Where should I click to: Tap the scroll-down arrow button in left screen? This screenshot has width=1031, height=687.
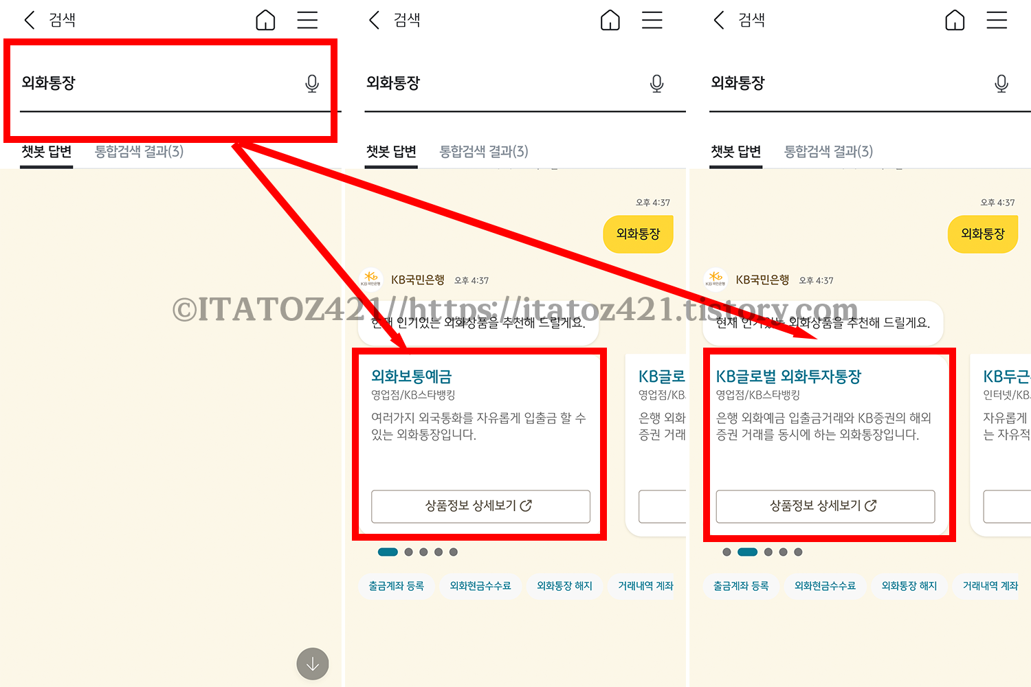(x=313, y=664)
